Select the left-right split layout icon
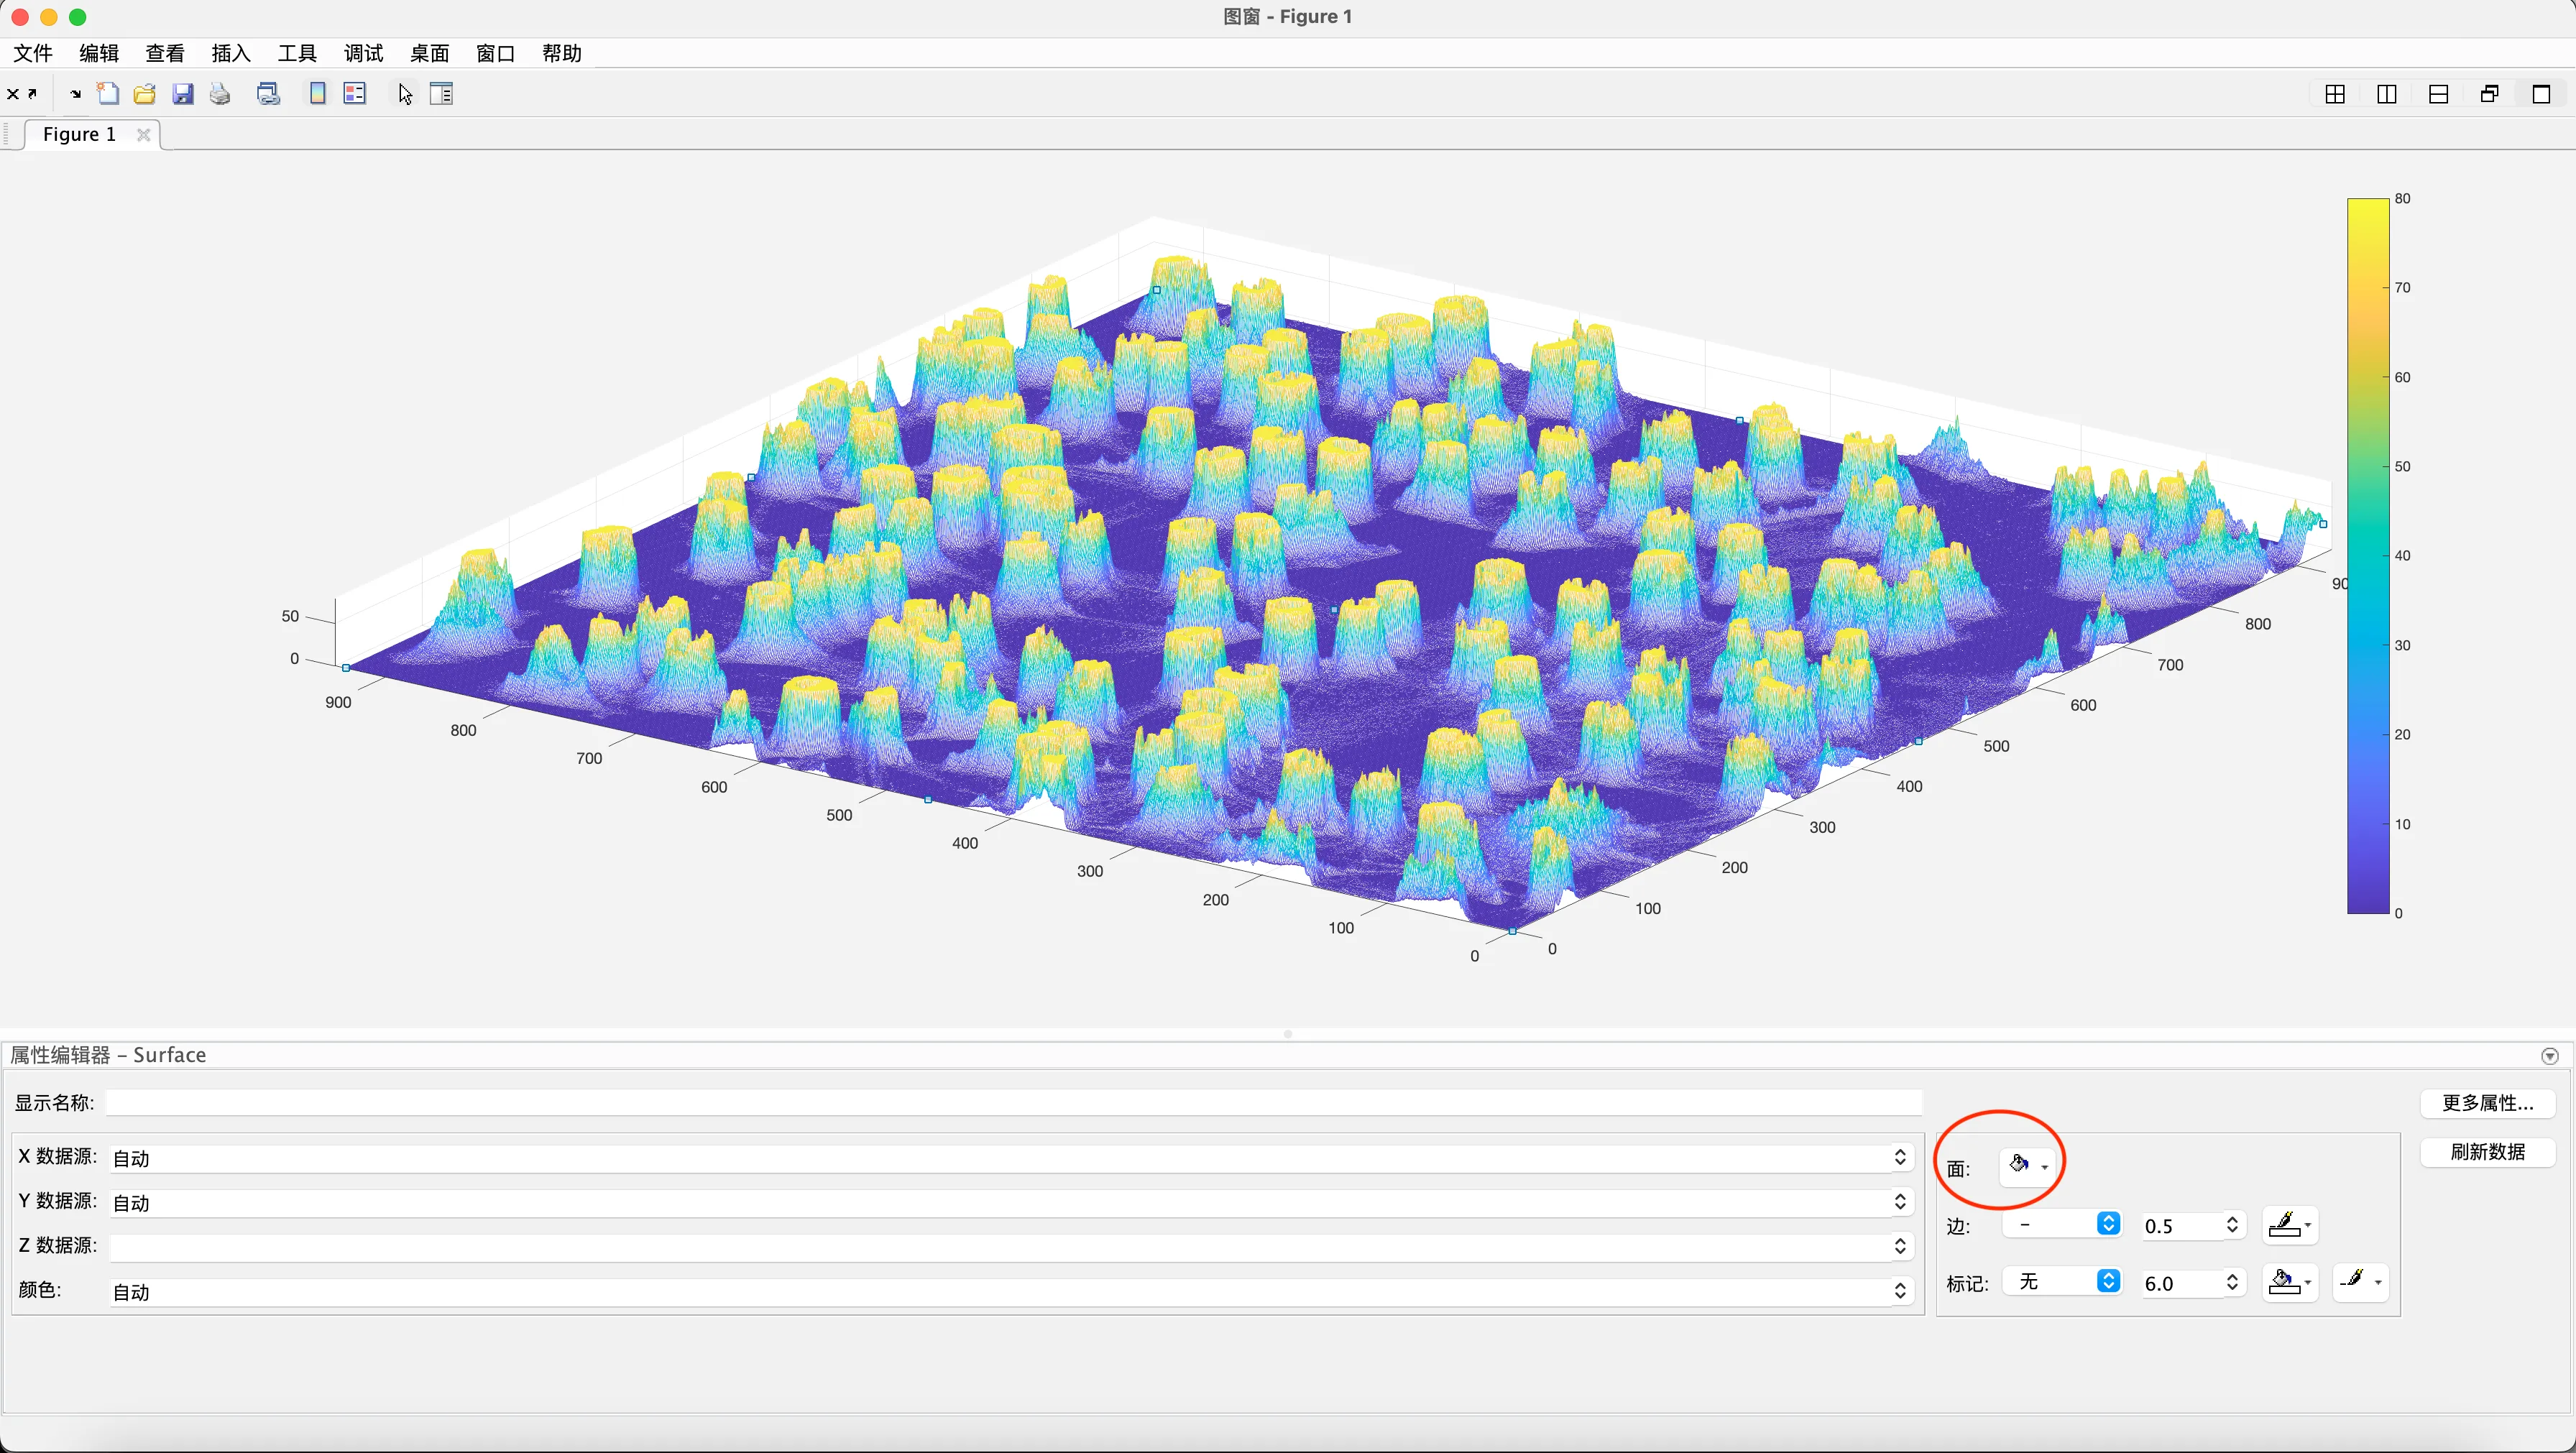Screen dimensions: 2576x1453 pos(2387,94)
